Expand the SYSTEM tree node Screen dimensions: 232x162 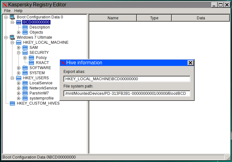(18, 73)
